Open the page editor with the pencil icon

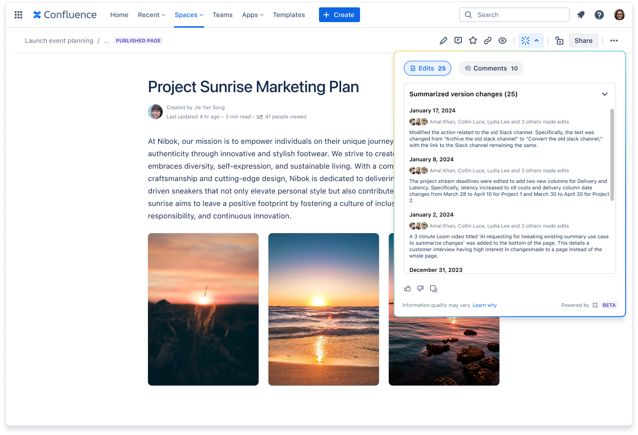click(x=443, y=41)
